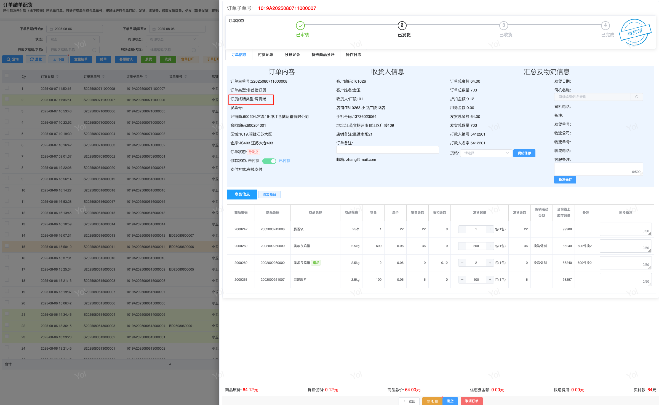The width and height of the screenshot is (659, 405).
Task: Click the 取消订单 button
Action: pyautogui.click(x=471, y=401)
